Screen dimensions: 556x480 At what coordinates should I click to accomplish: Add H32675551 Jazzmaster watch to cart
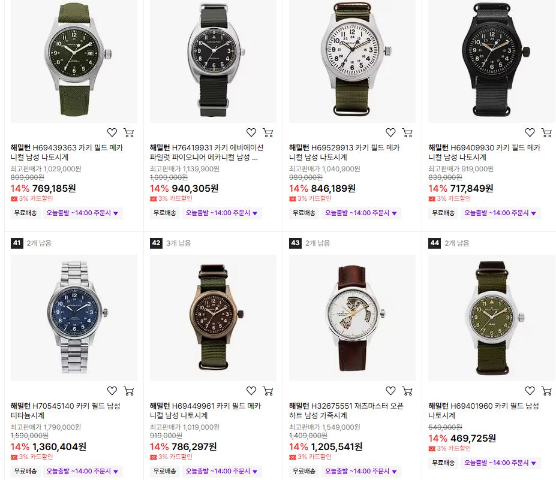[x=407, y=391]
